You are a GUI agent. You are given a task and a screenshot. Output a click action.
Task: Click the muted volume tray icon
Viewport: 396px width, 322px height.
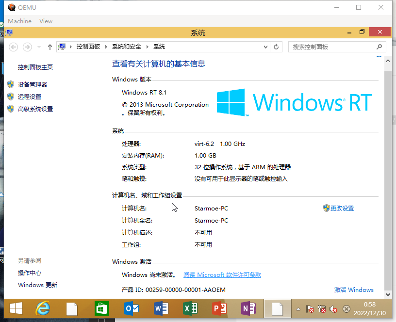333,309
